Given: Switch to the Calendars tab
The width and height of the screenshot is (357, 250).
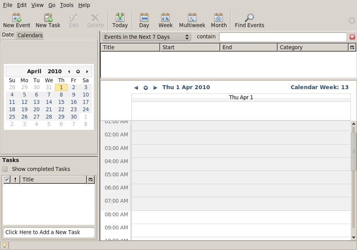Looking at the screenshot, I should [x=29, y=35].
